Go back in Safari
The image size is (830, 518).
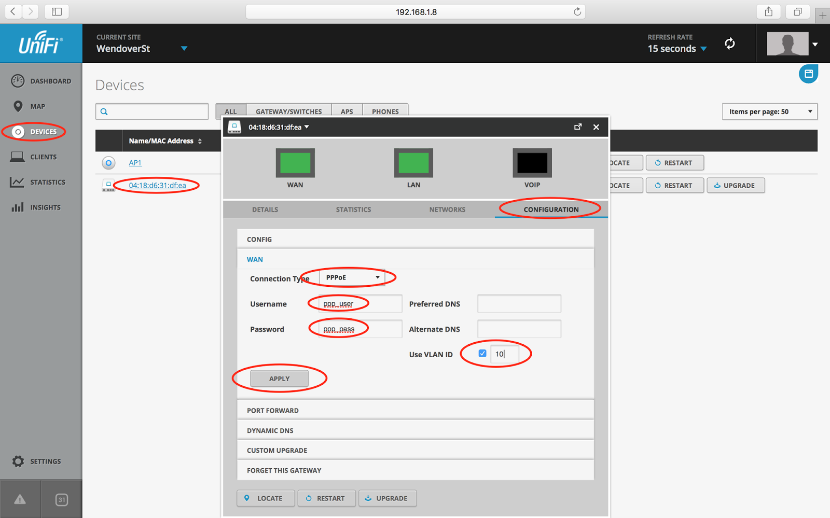click(13, 11)
